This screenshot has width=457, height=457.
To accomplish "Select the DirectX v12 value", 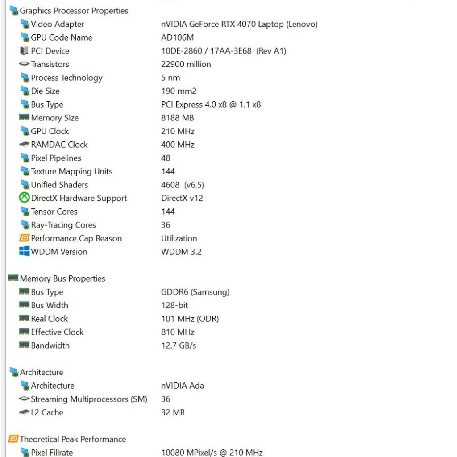I will [182, 199].
